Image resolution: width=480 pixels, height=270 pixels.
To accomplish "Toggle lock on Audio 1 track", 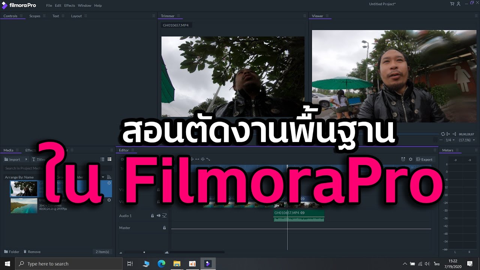I will 152,216.
